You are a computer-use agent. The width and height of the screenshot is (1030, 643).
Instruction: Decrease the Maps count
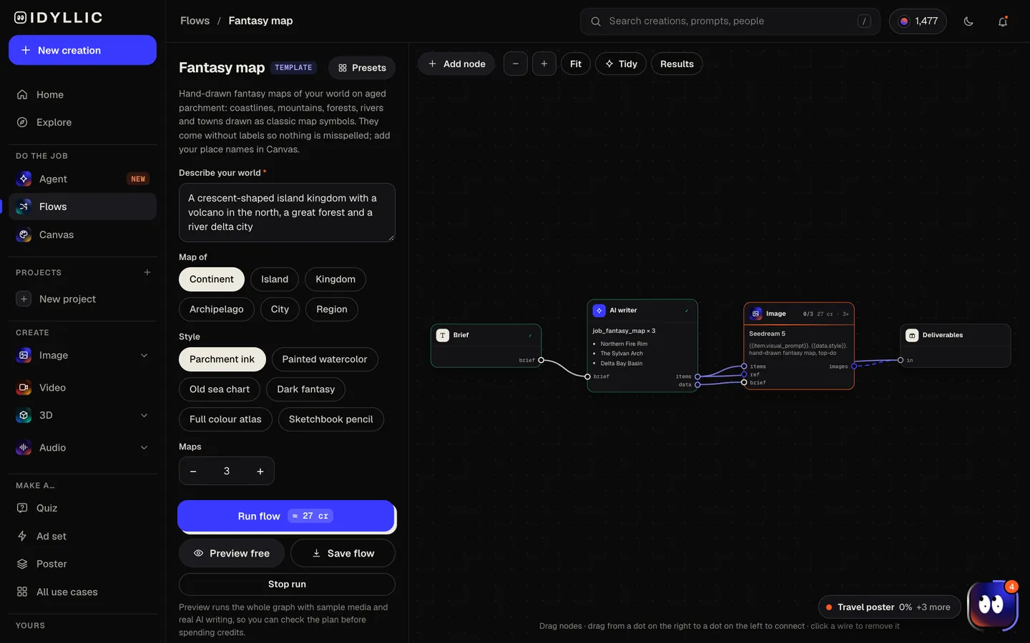point(193,472)
